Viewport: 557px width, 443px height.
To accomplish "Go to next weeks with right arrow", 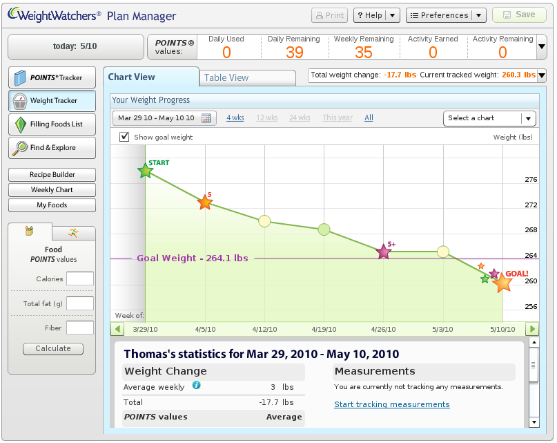I will point(532,329).
